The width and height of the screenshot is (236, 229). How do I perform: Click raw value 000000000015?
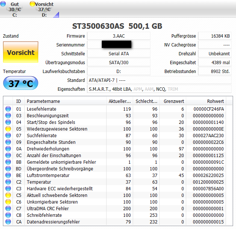coord(208,222)
